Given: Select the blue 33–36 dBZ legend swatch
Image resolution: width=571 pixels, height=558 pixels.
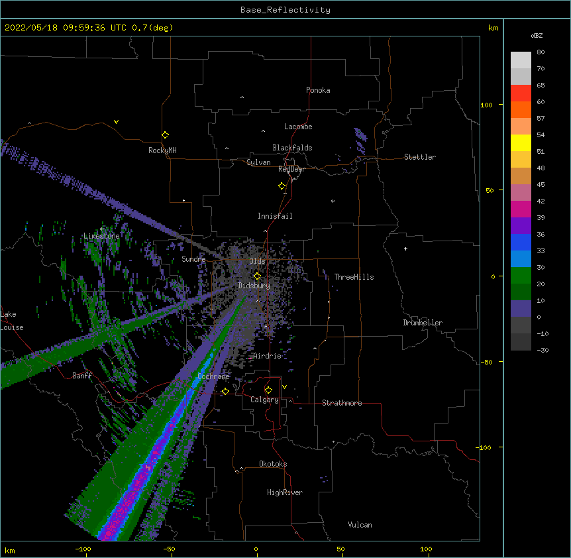Looking at the screenshot, I should click(x=521, y=242).
